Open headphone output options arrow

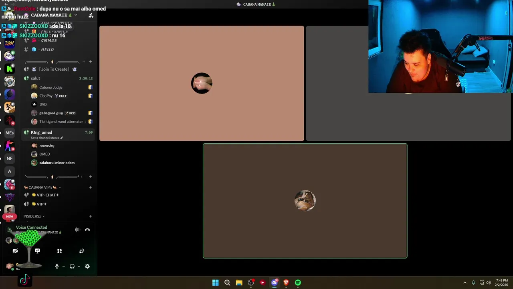tap(79, 266)
